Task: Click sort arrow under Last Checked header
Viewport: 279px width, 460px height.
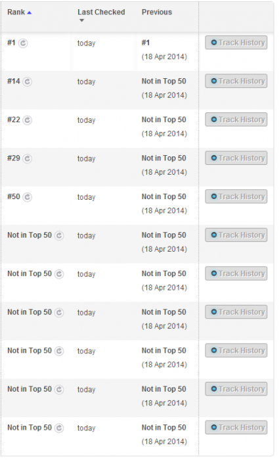Action: point(82,20)
